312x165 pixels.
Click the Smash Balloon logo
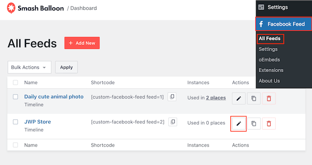[x=11, y=8]
